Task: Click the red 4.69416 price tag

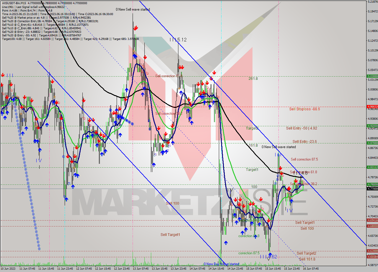Action: 372,220
